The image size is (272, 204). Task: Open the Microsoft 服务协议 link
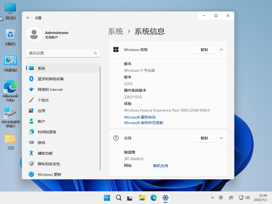coord(140,117)
